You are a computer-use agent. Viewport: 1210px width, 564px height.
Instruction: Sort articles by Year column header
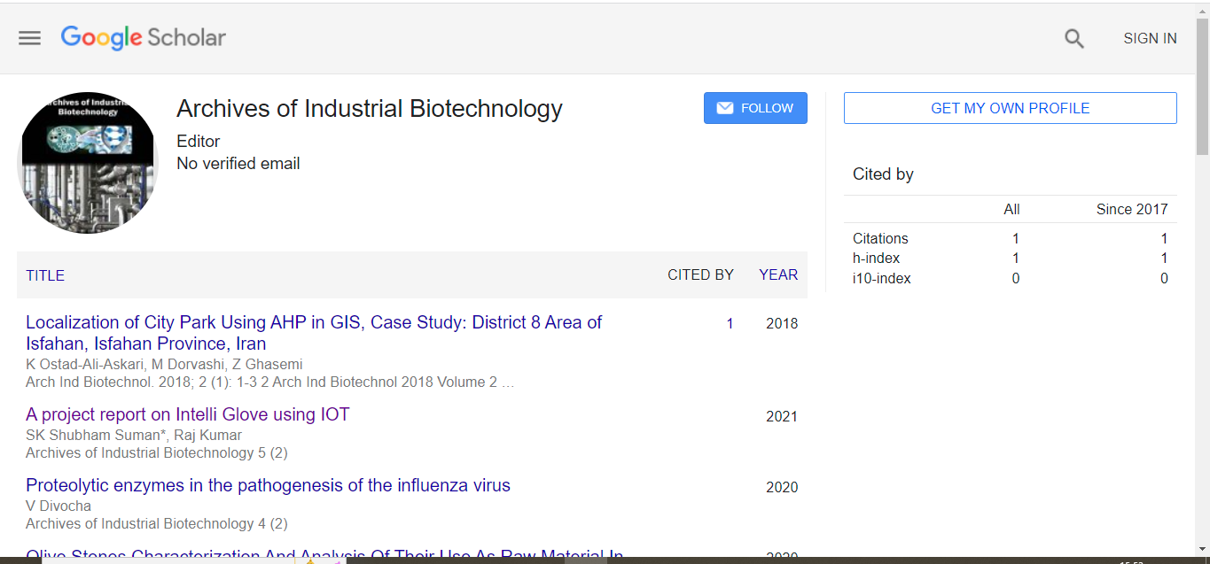coord(778,275)
